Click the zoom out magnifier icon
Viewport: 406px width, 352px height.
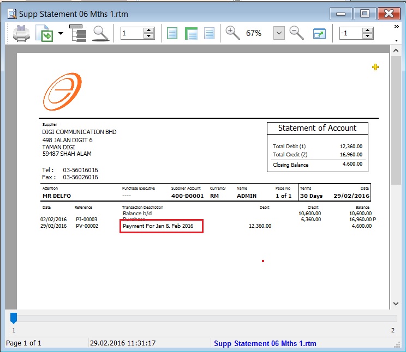(296, 33)
